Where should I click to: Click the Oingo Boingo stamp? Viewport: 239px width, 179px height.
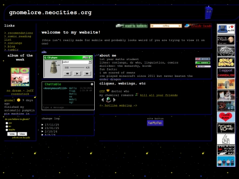click(x=226, y=62)
